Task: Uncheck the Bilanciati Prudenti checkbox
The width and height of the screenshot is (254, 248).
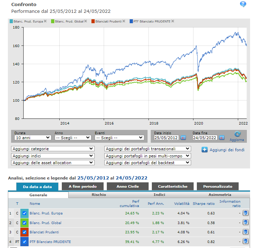Action: coord(24,232)
